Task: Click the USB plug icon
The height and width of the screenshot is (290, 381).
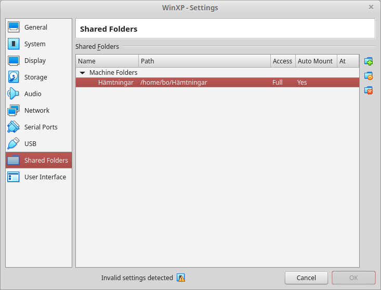Action: (x=14, y=143)
